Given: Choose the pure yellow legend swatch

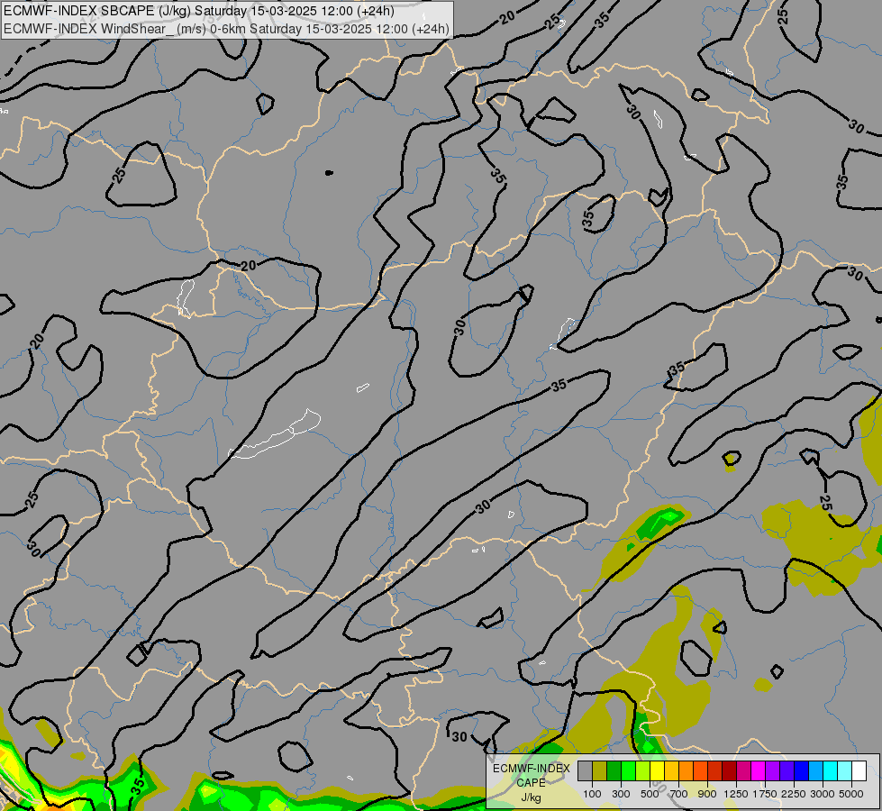Looking at the screenshot, I should (657, 771).
